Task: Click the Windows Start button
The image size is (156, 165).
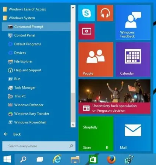Action: (7, 159)
